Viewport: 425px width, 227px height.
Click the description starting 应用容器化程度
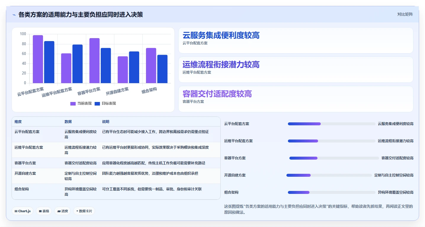154,163
